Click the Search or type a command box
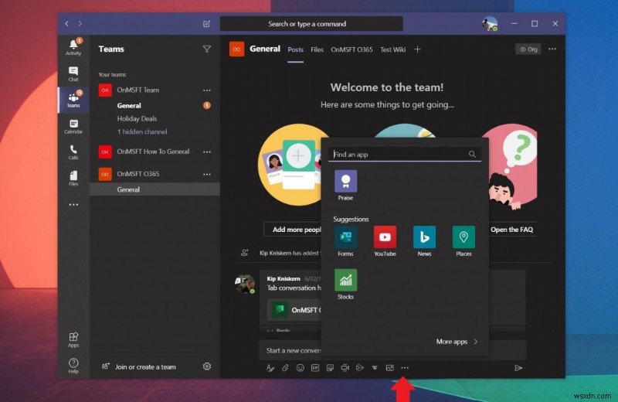 tap(311, 24)
